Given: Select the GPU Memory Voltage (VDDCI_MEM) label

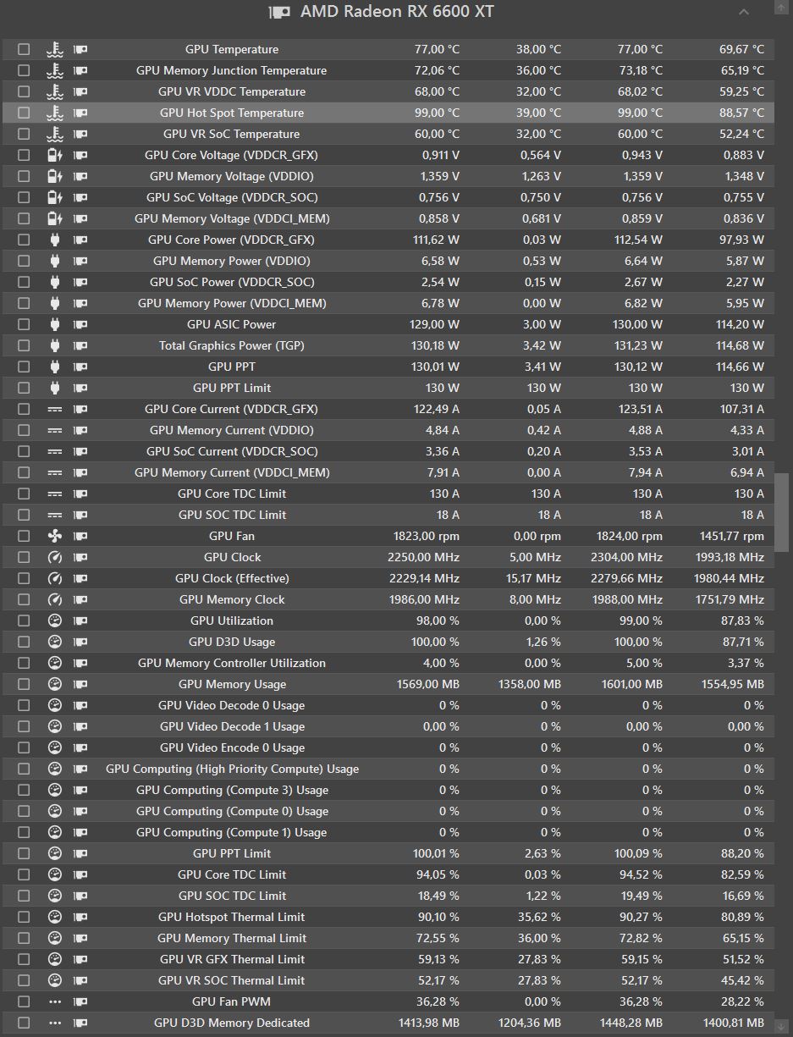Looking at the screenshot, I should tap(232, 218).
